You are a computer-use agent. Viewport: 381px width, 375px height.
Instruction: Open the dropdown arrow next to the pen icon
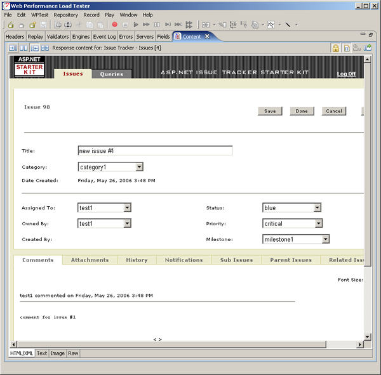pos(297,25)
